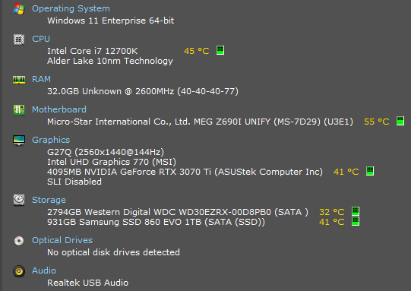The image size is (411, 291).
Task: Click the motherboard 55 °C temperature indicator
Action: 400,121
